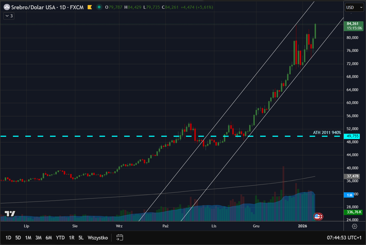This screenshot has height=245, width=366.
Task: Select the 5L date range
Action: (81, 238)
